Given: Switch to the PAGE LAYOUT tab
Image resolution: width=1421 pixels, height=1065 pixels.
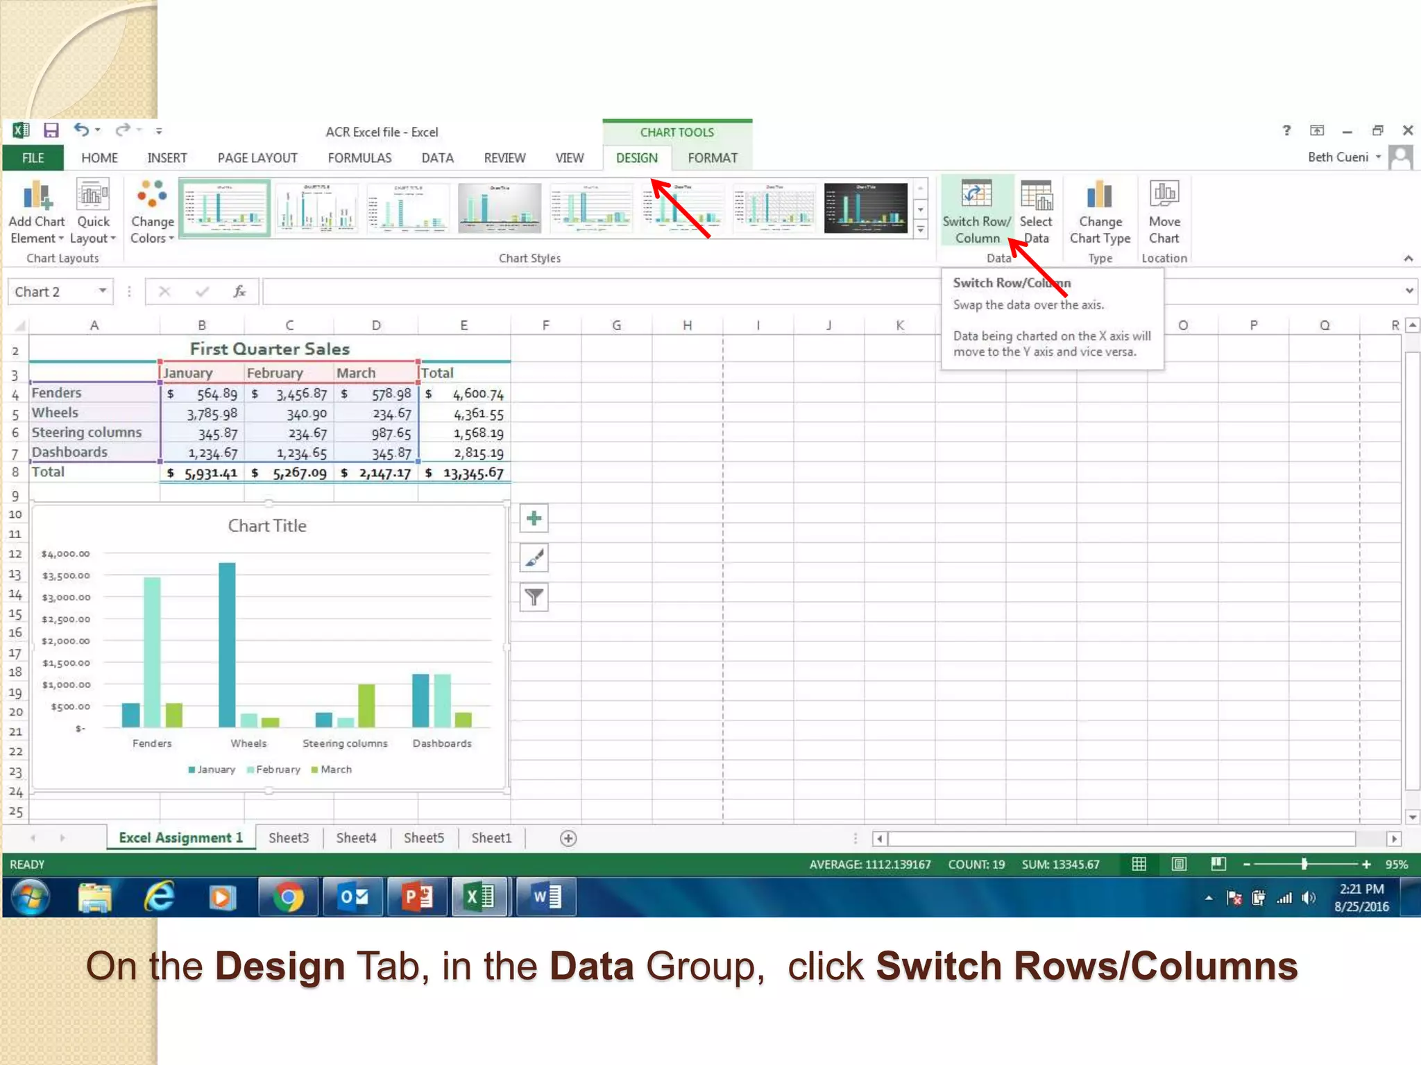Looking at the screenshot, I should click(257, 158).
